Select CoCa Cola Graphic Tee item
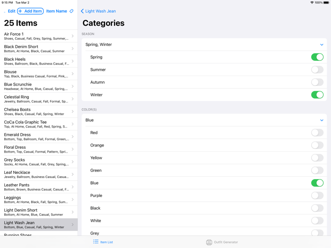This screenshot has height=248, width=331. click(39, 124)
